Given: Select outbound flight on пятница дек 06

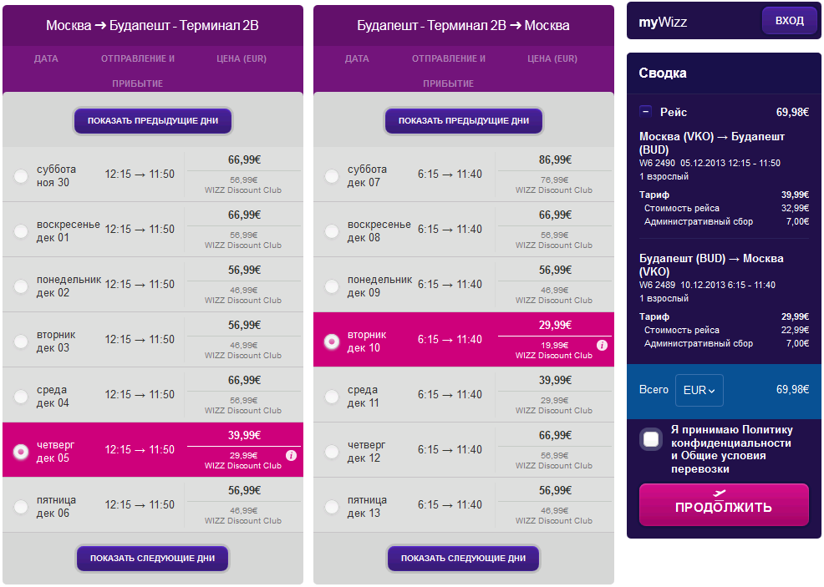Looking at the screenshot, I should point(21,507).
